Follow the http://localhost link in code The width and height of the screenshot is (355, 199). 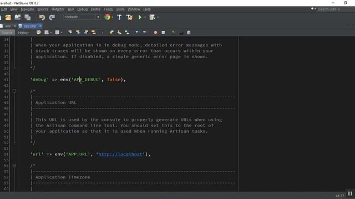point(120,154)
